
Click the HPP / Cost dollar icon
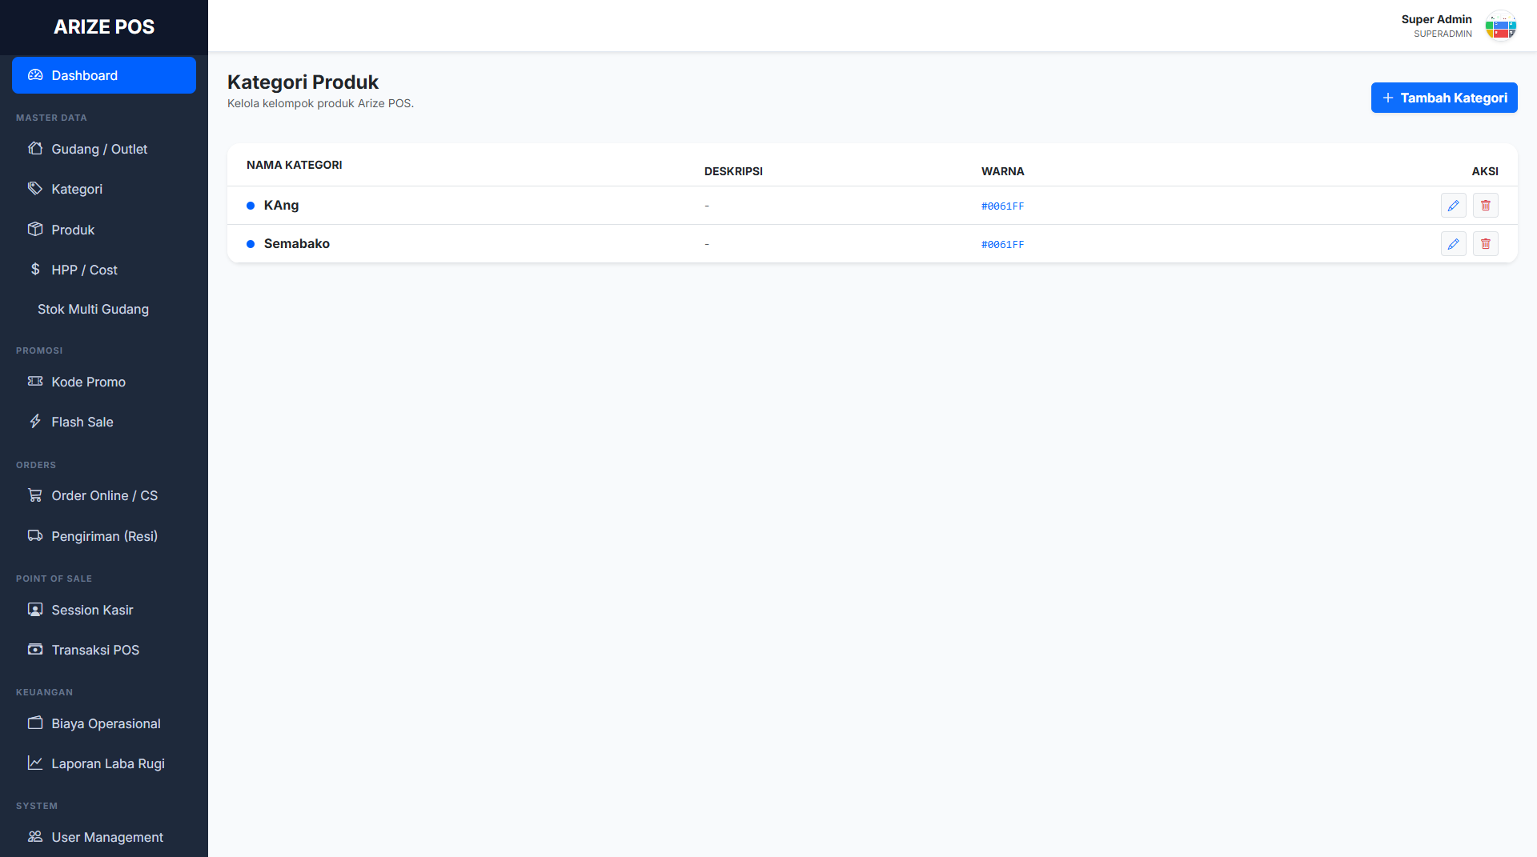35,270
